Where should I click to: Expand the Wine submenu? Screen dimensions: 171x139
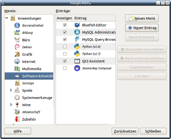[11, 104]
